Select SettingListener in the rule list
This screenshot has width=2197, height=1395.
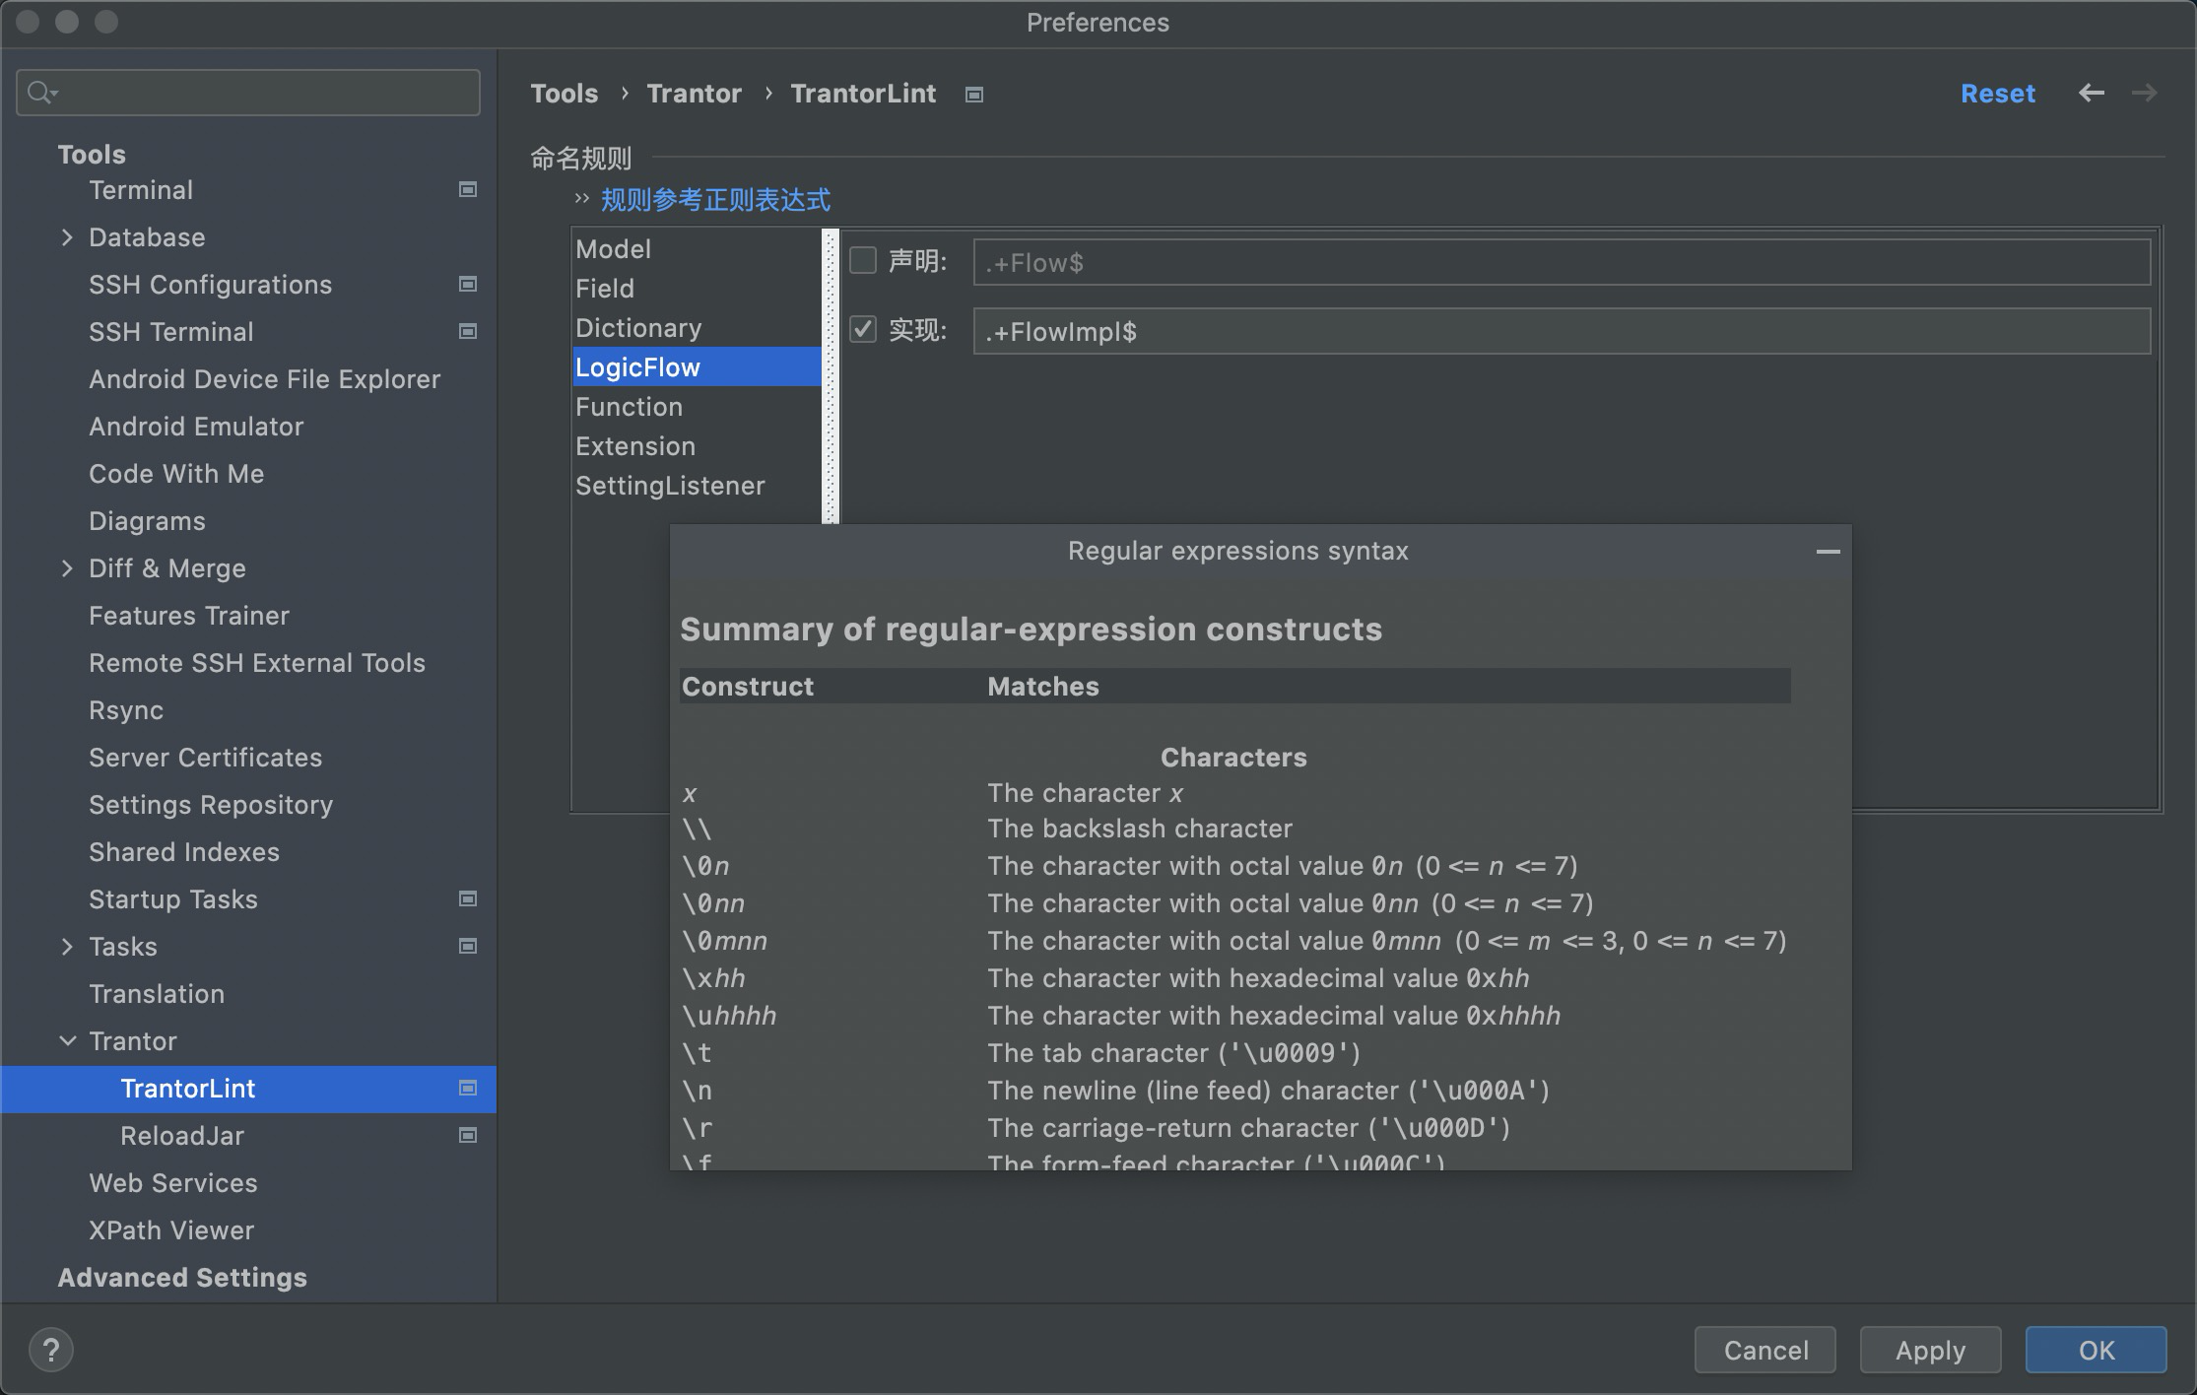point(670,486)
